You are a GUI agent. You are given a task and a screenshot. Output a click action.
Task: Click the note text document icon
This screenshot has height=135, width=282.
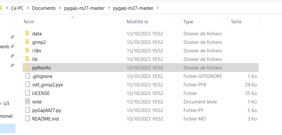tap(27, 102)
